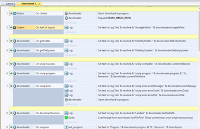The height and width of the screenshot is (129, 200).
Task: Click the text_progress object icon in event 9
Action: click(66, 127)
